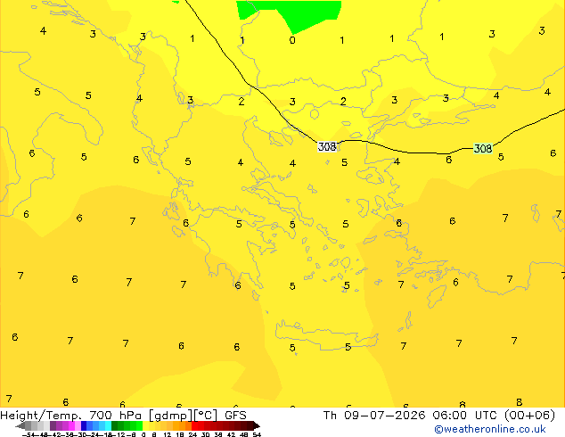The image size is (565, 437).
Task: Click the magenta legend swatch near -36
Action: 71,425
